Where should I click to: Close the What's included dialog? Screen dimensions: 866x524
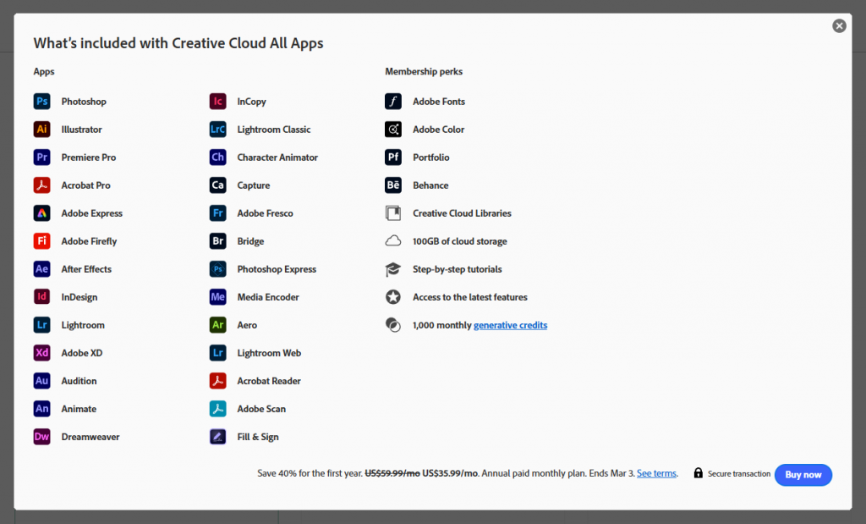pyautogui.click(x=839, y=25)
